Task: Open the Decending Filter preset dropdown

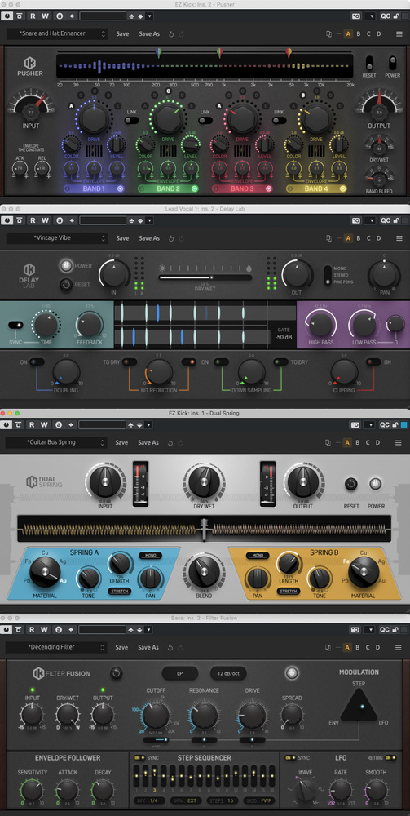Action: click(56, 647)
